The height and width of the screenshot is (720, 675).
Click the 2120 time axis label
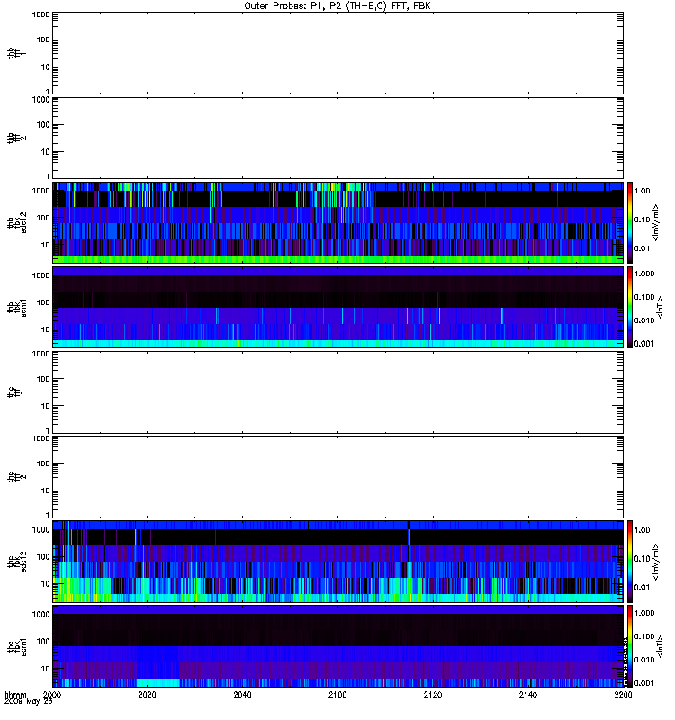pos(433,695)
